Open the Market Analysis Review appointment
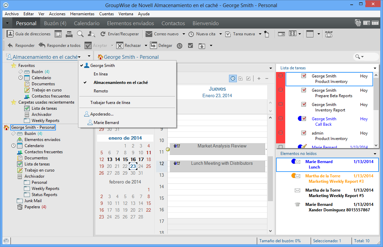Viewport: 383px width, 247px height. click(217, 149)
